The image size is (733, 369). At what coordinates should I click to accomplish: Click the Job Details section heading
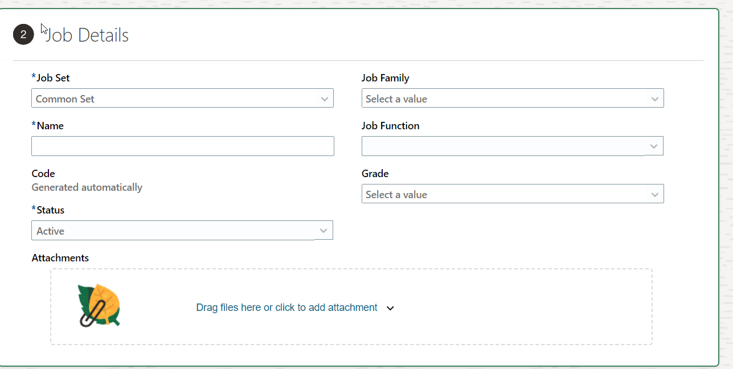click(x=87, y=35)
